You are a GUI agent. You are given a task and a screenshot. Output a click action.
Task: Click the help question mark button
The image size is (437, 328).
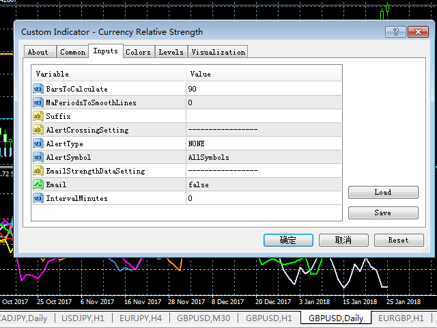395,32
